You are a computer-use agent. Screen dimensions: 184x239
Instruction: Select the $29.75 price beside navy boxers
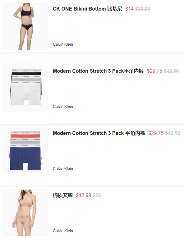156,133
